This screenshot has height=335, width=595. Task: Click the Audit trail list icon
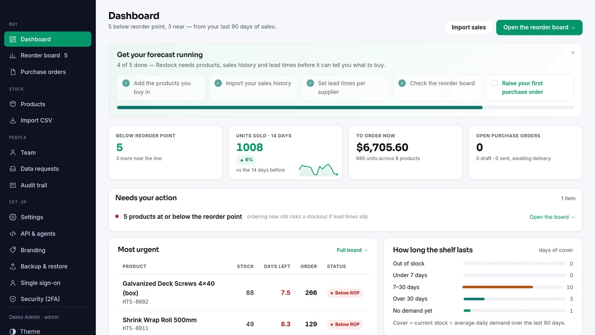(13, 185)
